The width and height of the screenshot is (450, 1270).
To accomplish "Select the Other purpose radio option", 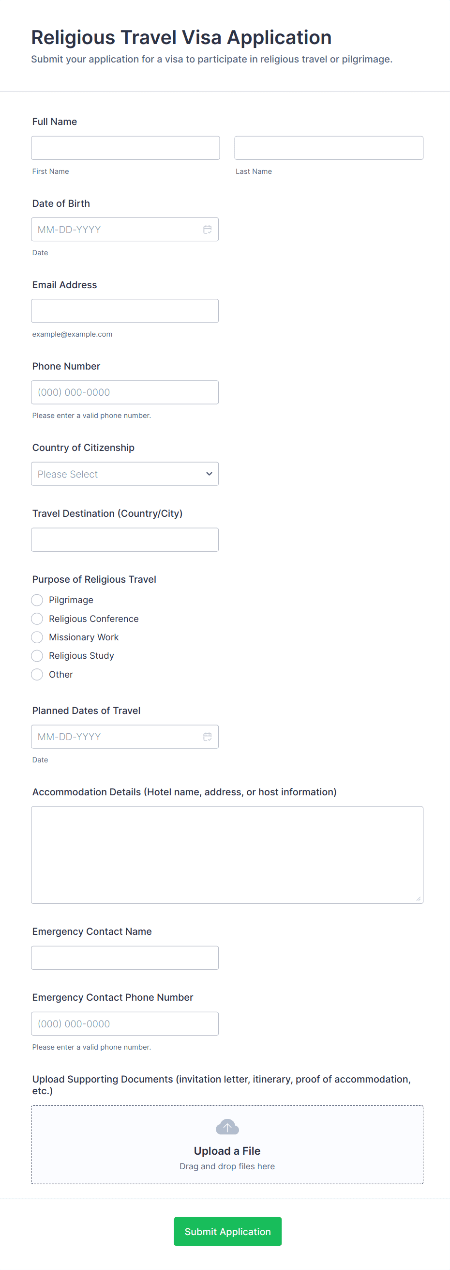I will click(x=37, y=674).
